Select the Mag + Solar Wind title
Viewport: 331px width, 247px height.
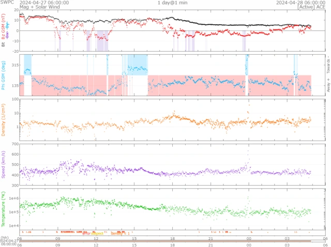[40, 7]
